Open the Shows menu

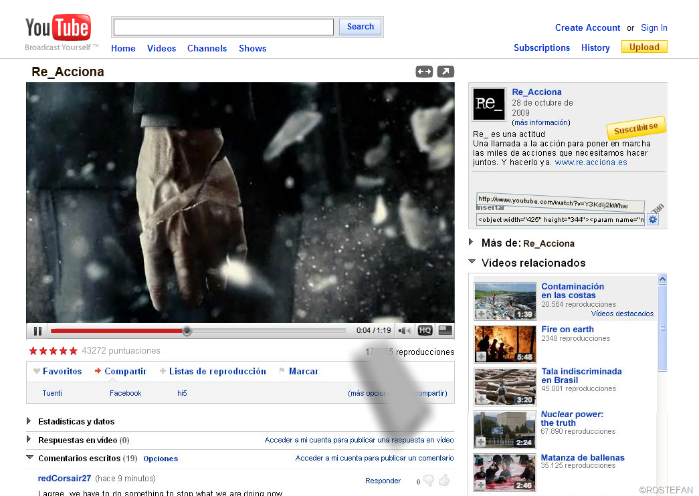[x=252, y=48]
